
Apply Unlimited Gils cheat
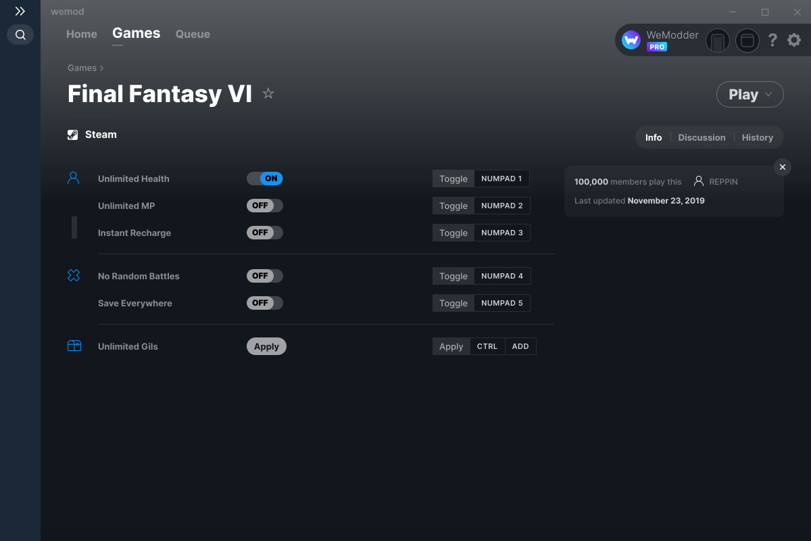[266, 346]
